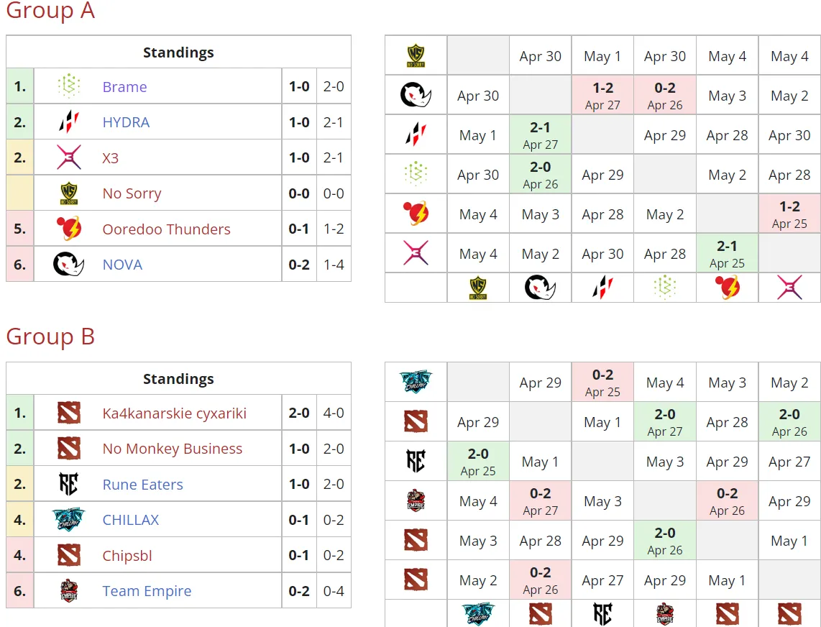Click CHILLAX logo in Group B standings
This screenshot has height=627, width=821.
(68, 520)
